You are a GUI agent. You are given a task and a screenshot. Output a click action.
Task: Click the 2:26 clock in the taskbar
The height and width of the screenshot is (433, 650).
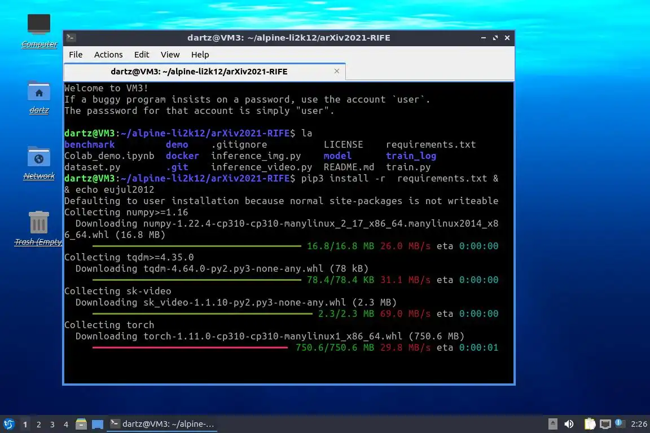tap(639, 424)
